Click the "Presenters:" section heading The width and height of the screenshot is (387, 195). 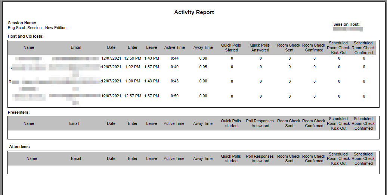[19, 112]
